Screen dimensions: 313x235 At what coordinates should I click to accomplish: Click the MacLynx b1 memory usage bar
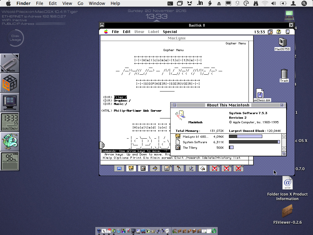[x=245, y=136]
